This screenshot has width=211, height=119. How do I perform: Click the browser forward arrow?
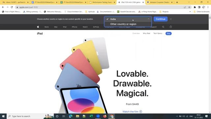coord(7,7)
